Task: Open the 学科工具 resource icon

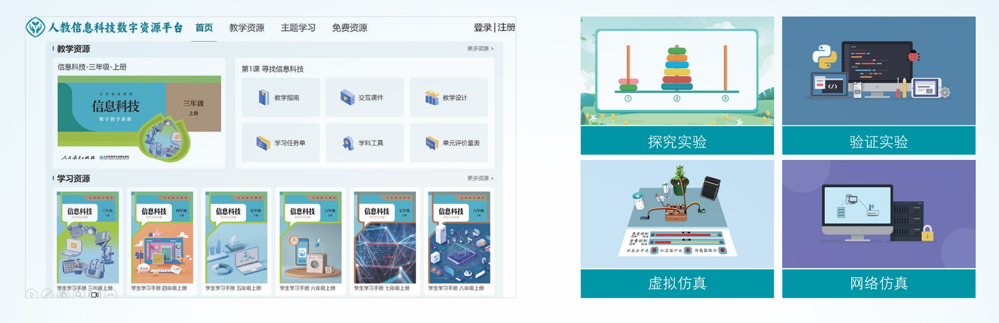Action: point(348,143)
